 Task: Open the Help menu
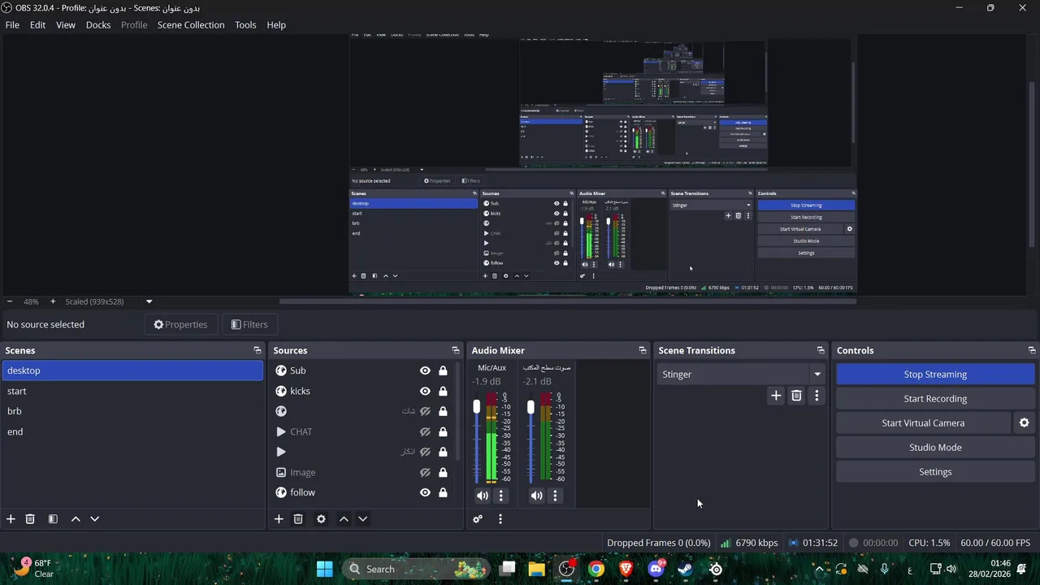[x=276, y=25]
